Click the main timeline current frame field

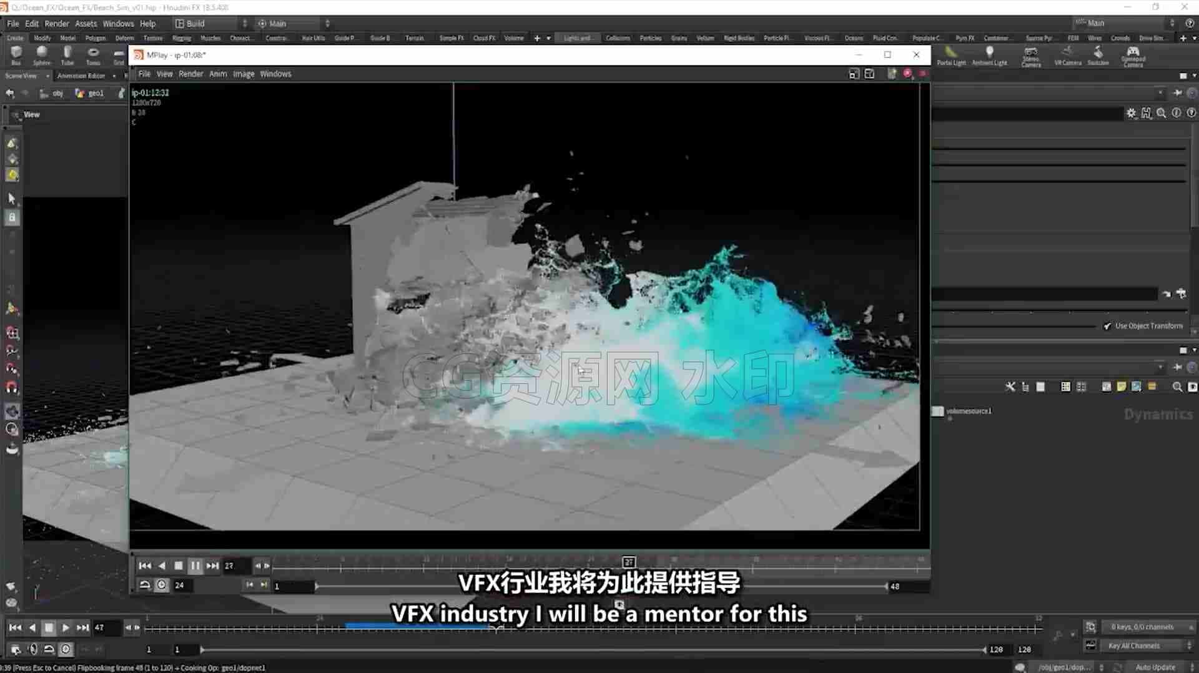[106, 627]
